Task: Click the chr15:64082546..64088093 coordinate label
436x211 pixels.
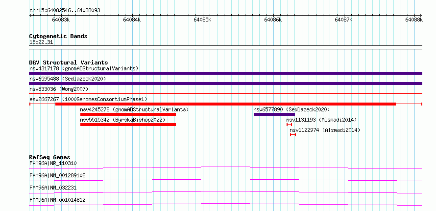Action: coord(65,11)
